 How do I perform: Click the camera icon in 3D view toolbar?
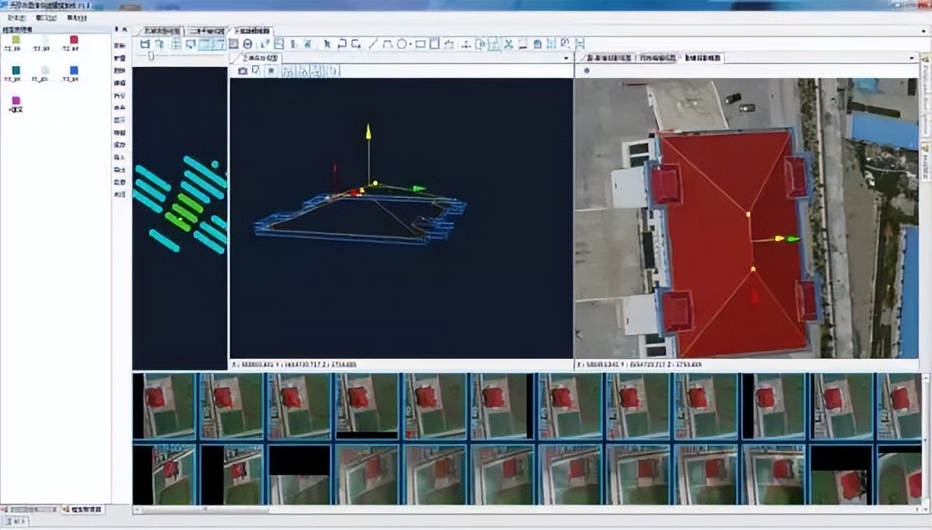(x=243, y=71)
